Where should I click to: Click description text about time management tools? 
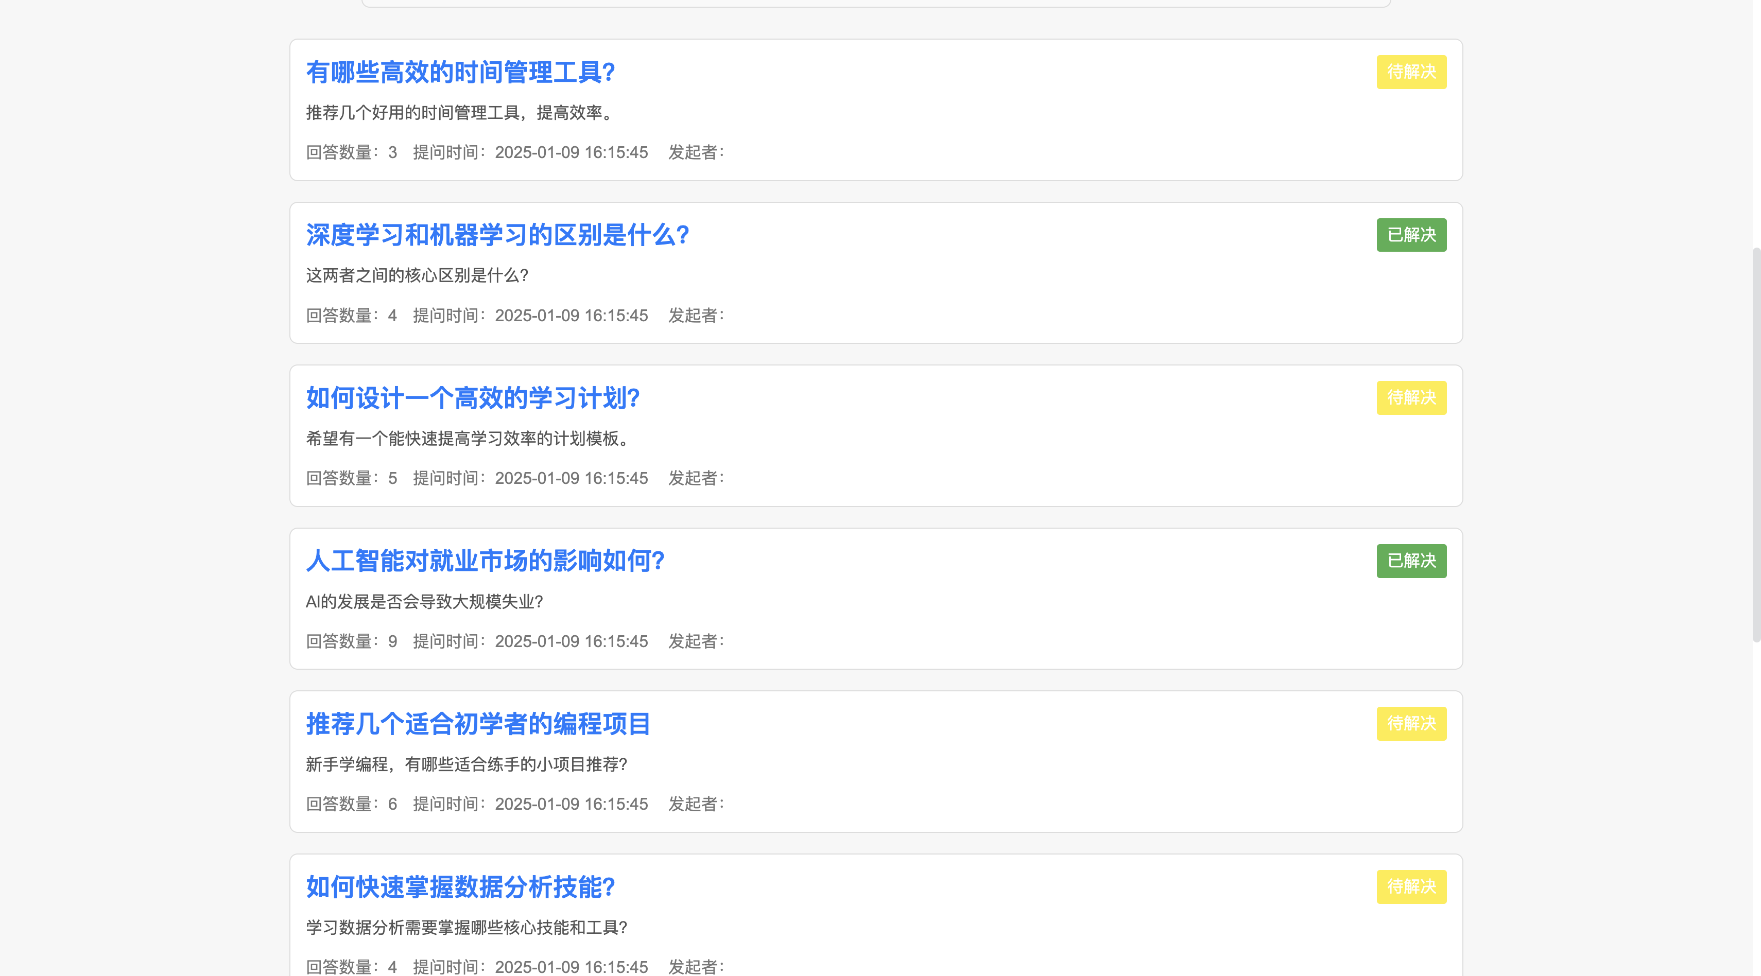click(x=461, y=113)
